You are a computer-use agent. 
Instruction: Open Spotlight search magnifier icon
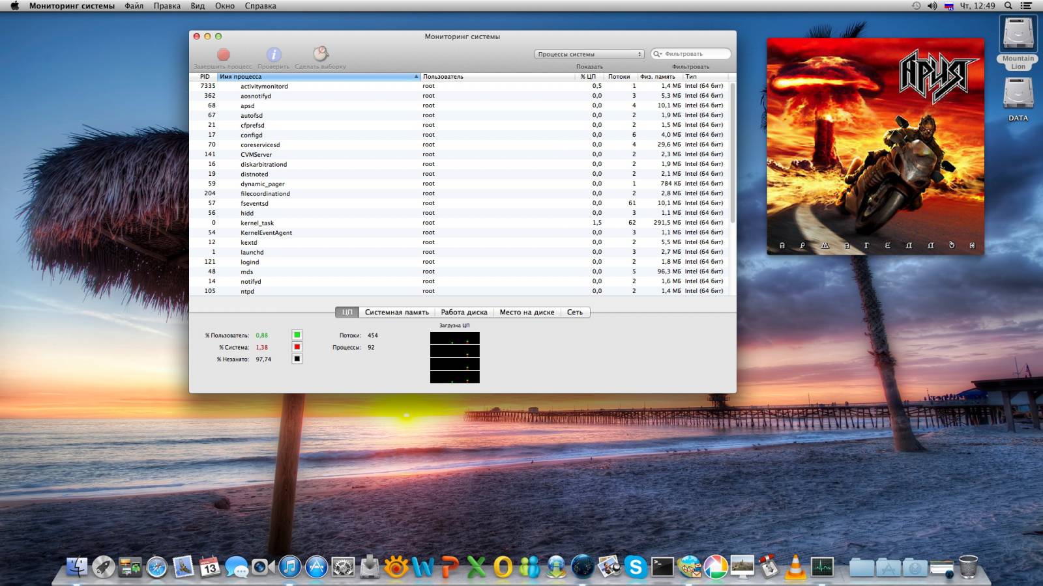click(1008, 6)
